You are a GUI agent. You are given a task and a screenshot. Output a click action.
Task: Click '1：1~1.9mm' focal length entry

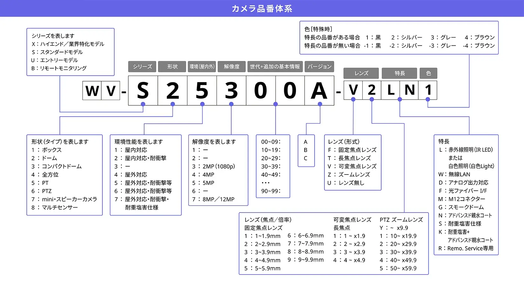[262, 236]
